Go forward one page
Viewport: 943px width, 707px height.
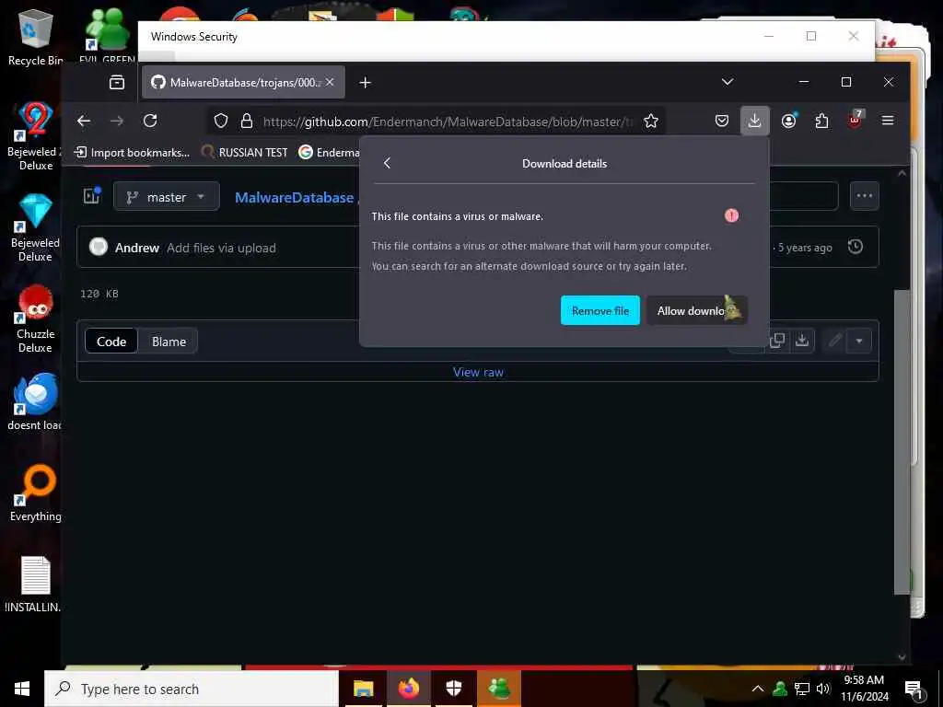(x=117, y=121)
